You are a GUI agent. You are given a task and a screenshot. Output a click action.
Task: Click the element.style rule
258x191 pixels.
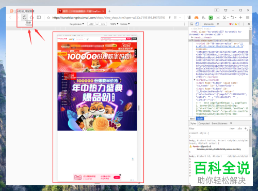[199, 133]
